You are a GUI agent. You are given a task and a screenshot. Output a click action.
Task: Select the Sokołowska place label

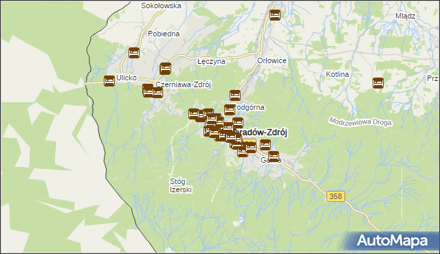[x=161, y=5]
